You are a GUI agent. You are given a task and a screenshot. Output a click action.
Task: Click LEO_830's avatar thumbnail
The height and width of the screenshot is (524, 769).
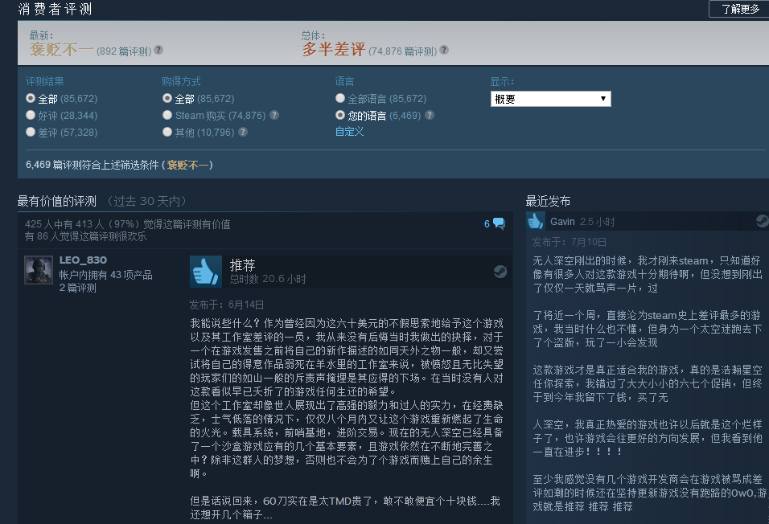click(39, 270)
